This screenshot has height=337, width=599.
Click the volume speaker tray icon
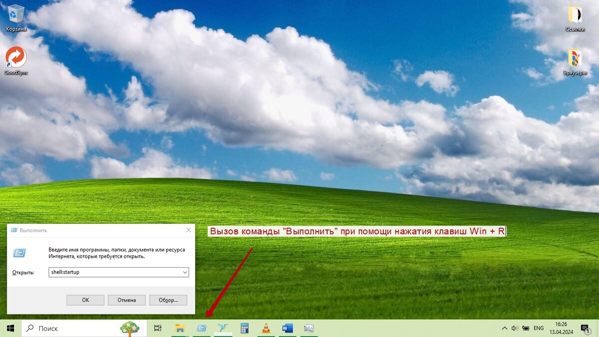[515, 328]
